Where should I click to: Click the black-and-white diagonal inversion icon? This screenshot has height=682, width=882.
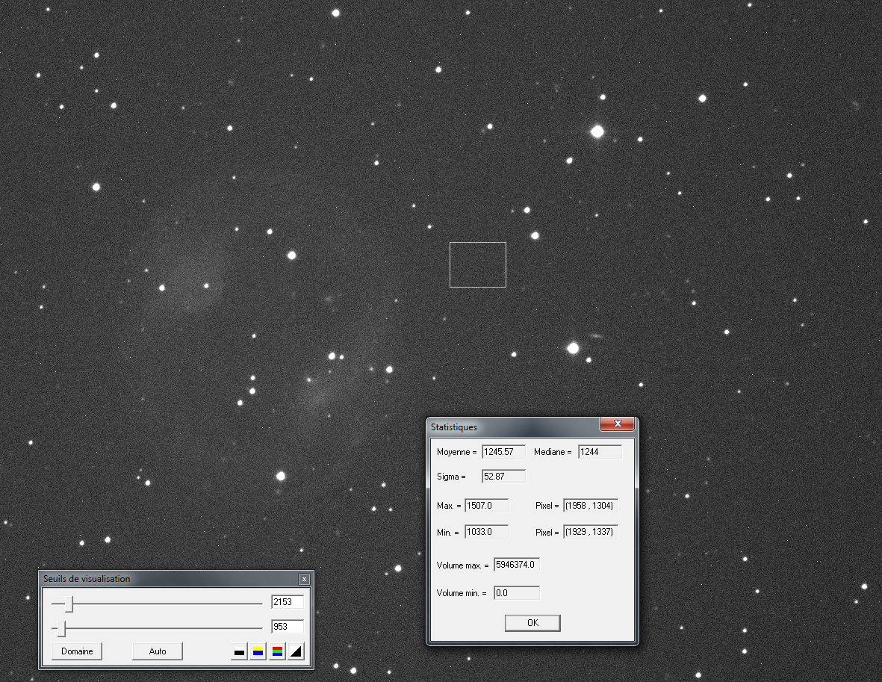point(296,651)
